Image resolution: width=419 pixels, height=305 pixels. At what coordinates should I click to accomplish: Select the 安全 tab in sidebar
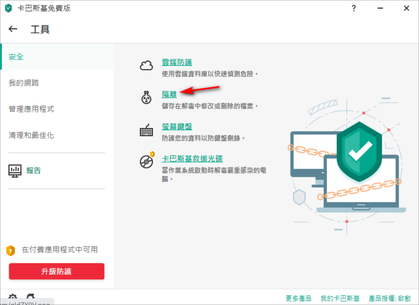(57, 57)
